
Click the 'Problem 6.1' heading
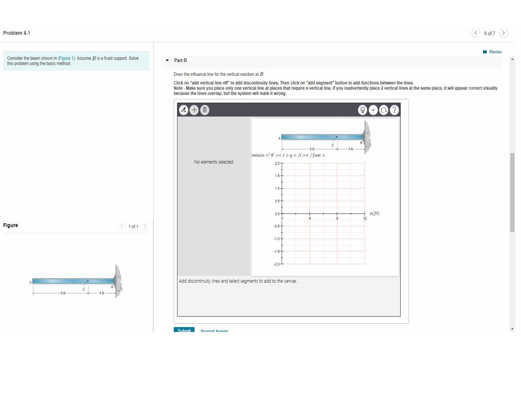coord(17,33)
